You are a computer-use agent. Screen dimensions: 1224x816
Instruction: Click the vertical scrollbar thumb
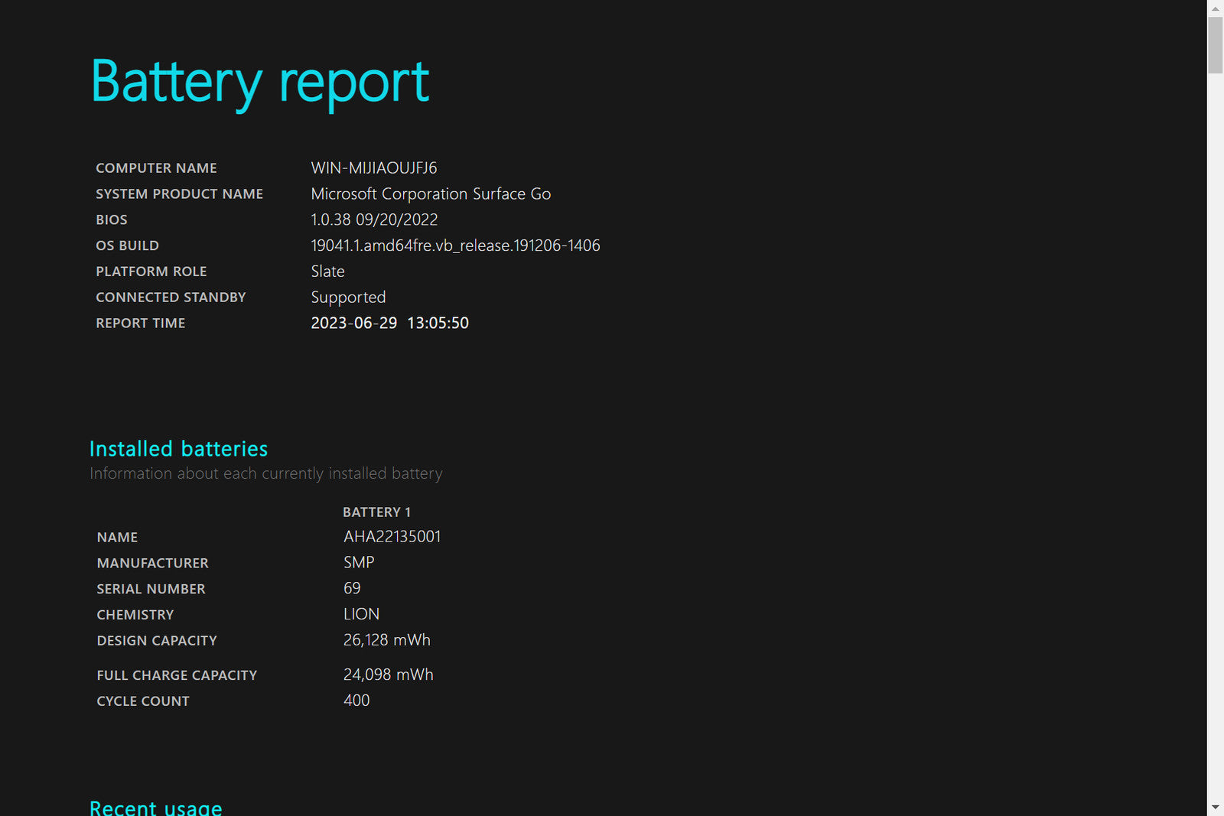point(1215,45)
